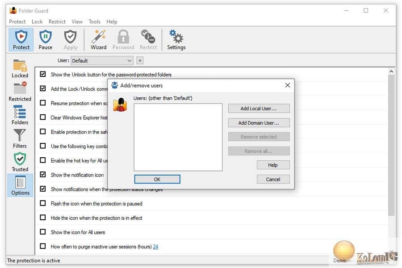This screenshot has width=402, height=268.
Task: Open the Help menu
Action: point(112,21)
